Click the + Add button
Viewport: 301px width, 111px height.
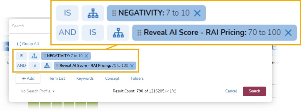click(x=28, y=78)
